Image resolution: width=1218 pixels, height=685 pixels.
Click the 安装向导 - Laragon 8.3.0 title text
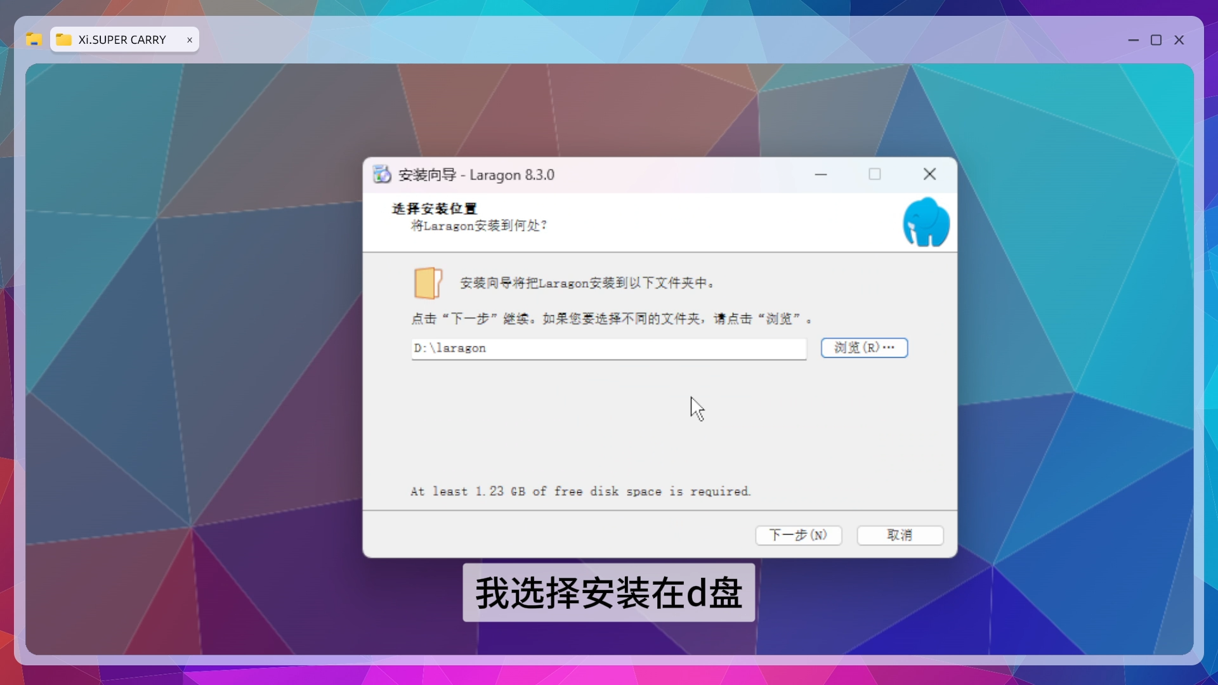tap(476, 175)
